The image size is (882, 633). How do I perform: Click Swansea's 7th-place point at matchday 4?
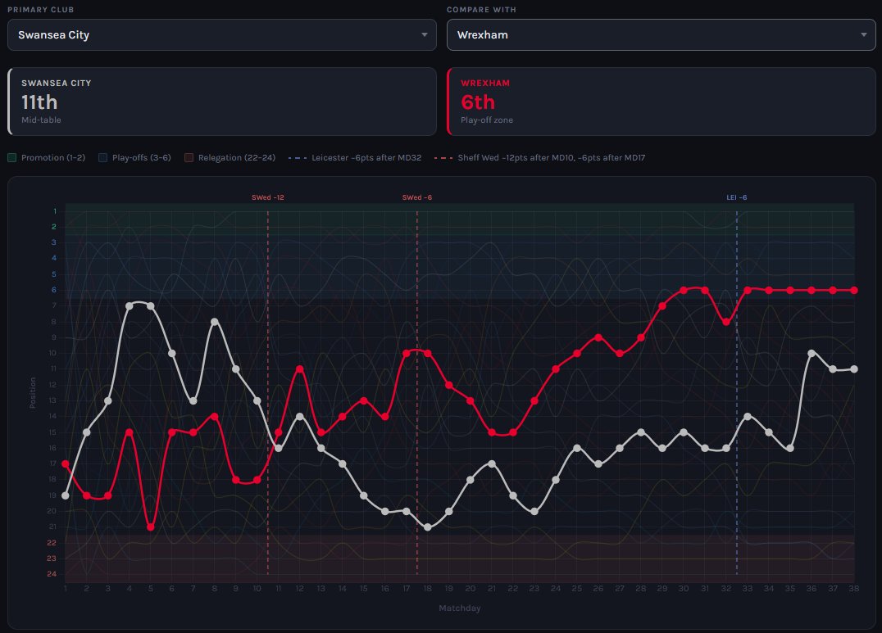[x=130, y=305]
